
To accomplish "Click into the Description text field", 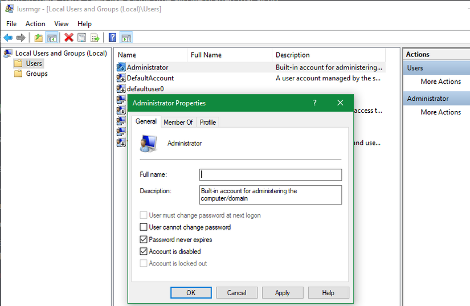I will click(271, 195).
